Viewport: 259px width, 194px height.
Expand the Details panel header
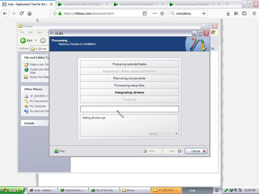(x=35, y=123)
